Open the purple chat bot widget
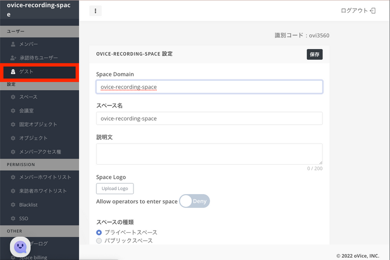The width and height of the screenshot is (390, 260). pos(20,247)
